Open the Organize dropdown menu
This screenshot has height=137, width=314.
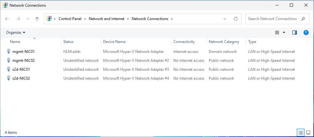[16, 32]
